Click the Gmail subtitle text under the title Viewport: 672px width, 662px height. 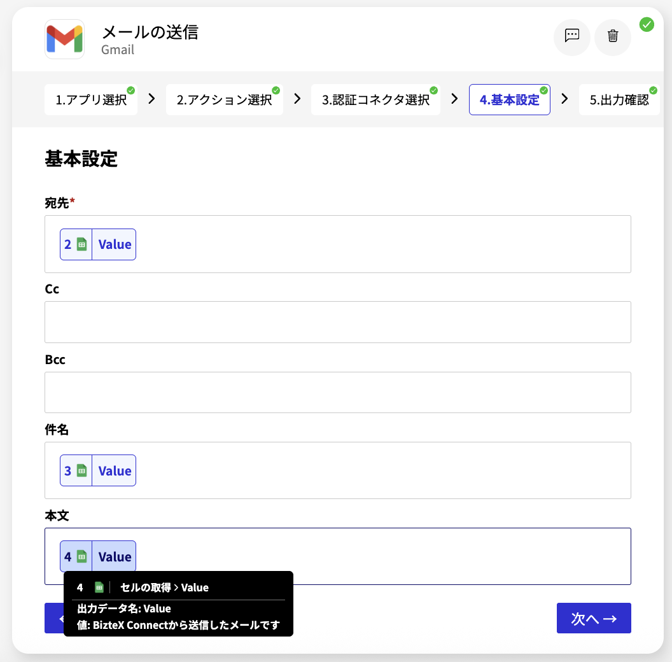pos(118,50)
